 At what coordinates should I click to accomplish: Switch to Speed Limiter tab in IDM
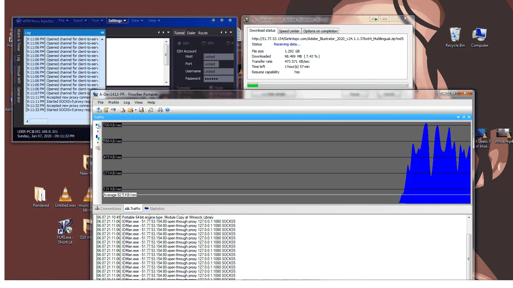[x=289, y=31]
